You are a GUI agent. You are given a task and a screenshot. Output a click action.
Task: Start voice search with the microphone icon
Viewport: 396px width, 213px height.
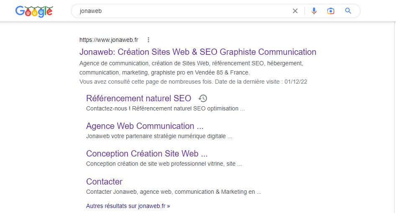click(314, 11)
